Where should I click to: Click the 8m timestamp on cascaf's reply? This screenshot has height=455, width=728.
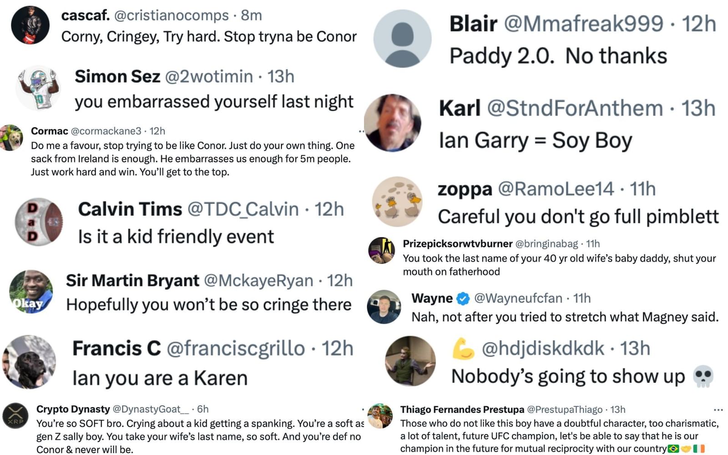[x=252, y=15]
